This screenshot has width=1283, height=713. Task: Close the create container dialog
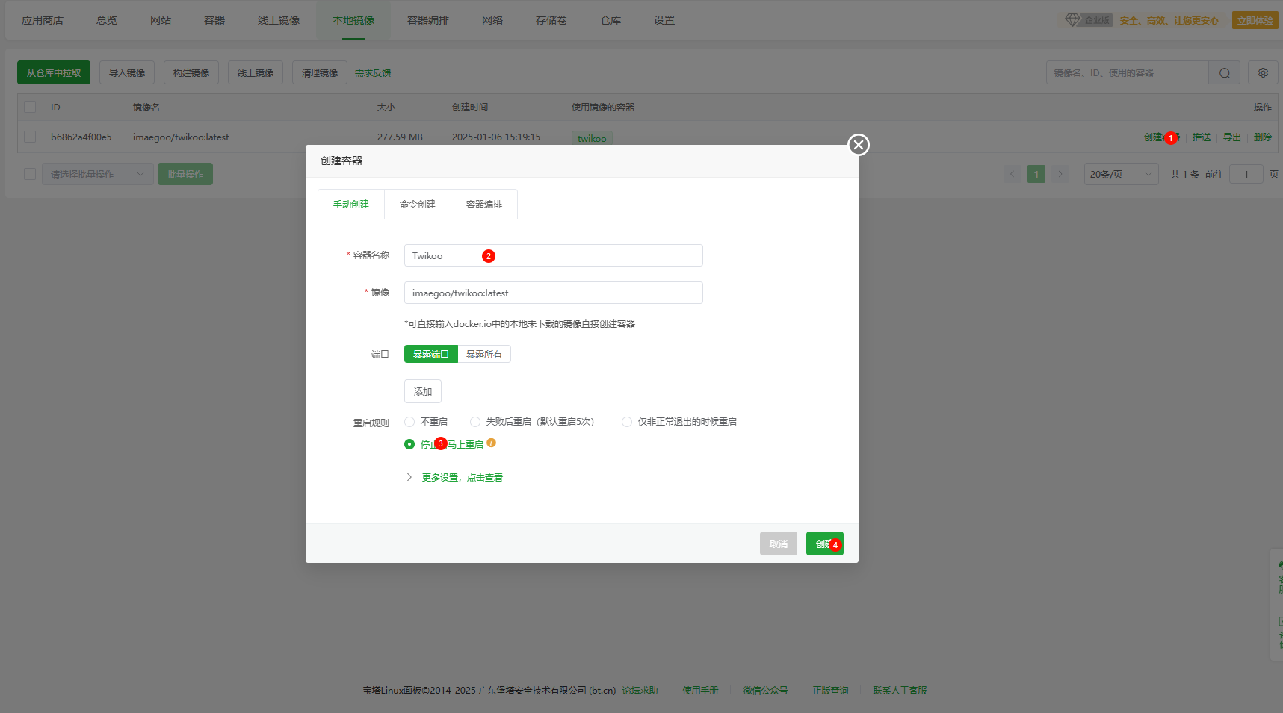(858, 145)
